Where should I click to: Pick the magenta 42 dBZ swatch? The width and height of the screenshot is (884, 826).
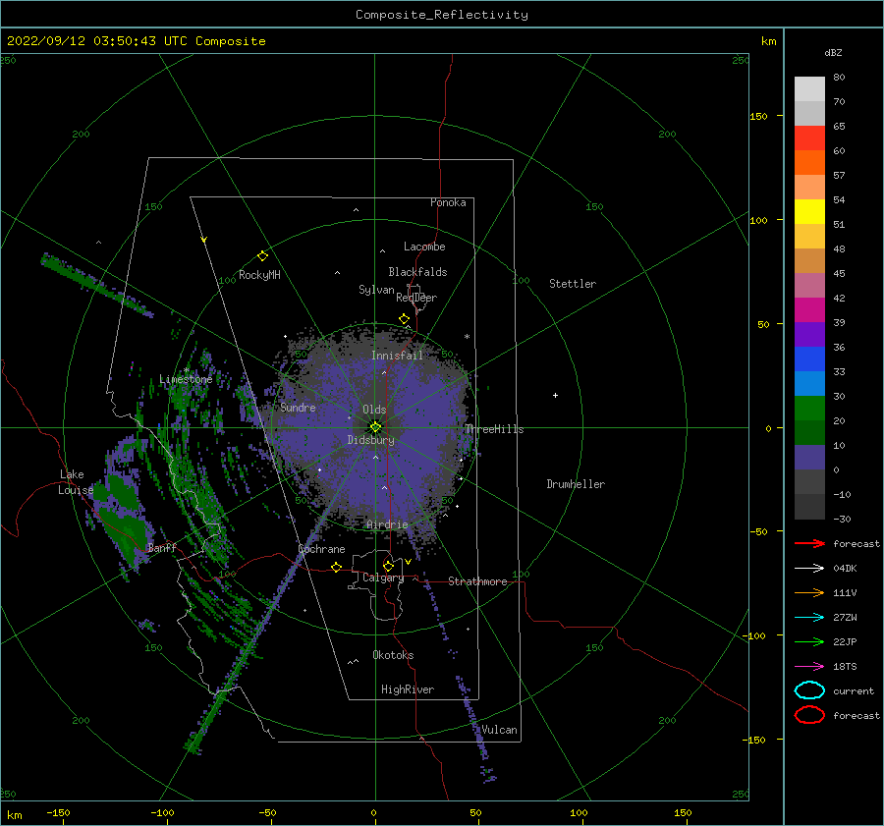pos(809,310)
